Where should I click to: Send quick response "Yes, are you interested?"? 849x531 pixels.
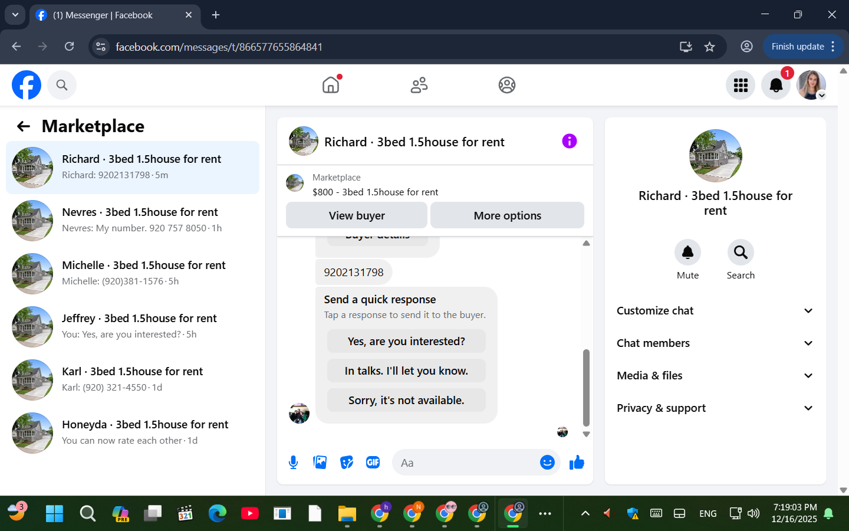tap(406, 341)
